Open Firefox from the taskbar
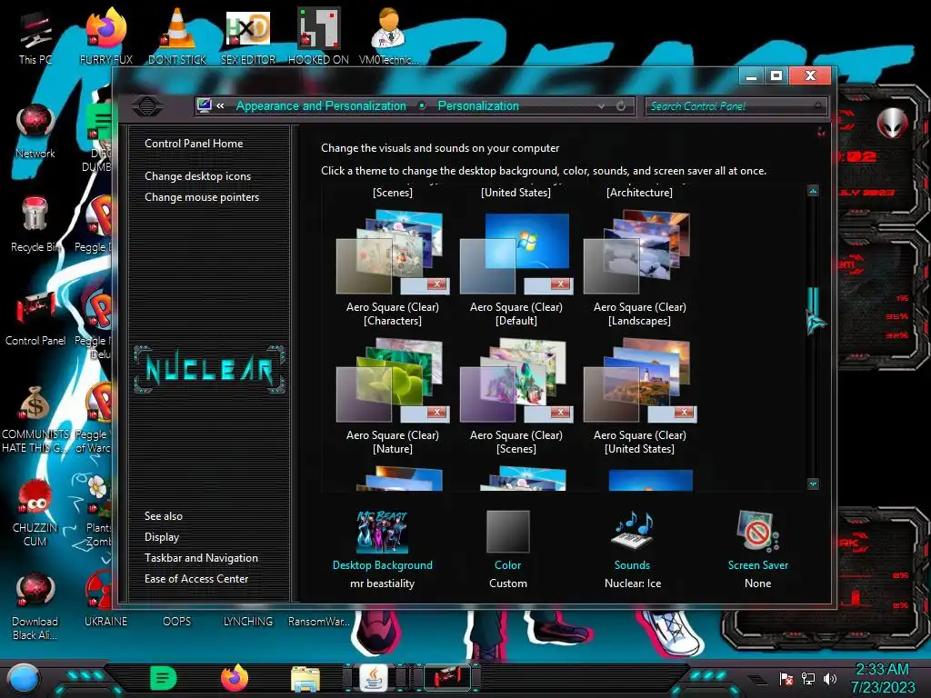Image resolution: width=931 pixels, height=698 pixels. 235,678
